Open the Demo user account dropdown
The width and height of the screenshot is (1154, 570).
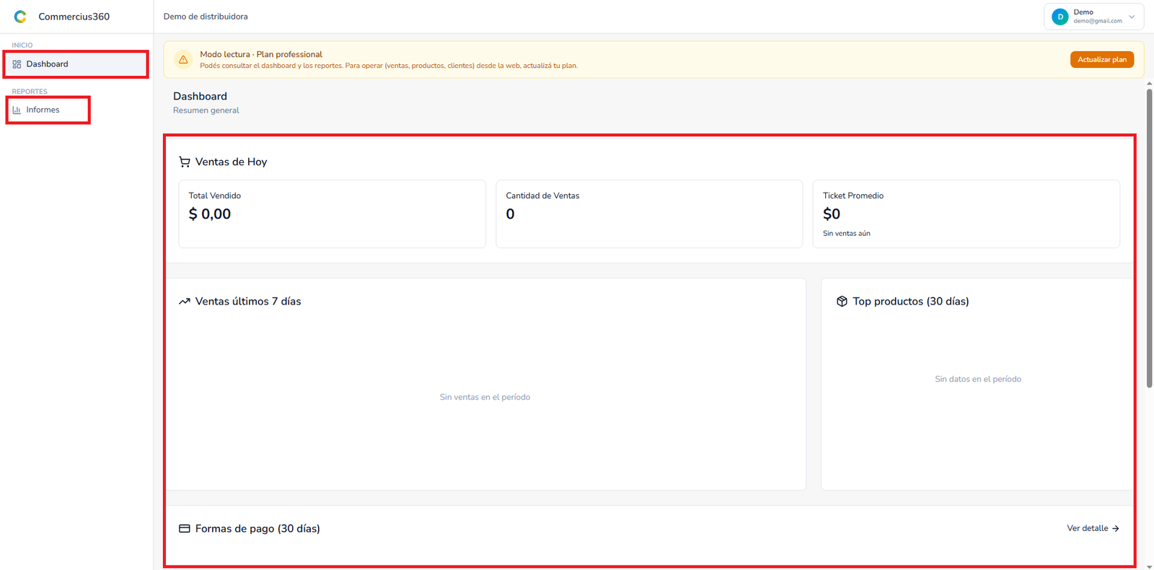(x=1093, y=17)
